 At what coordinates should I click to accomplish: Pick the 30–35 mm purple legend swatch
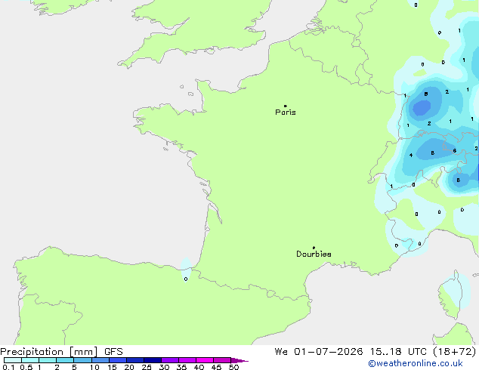(x=170, y=360)
